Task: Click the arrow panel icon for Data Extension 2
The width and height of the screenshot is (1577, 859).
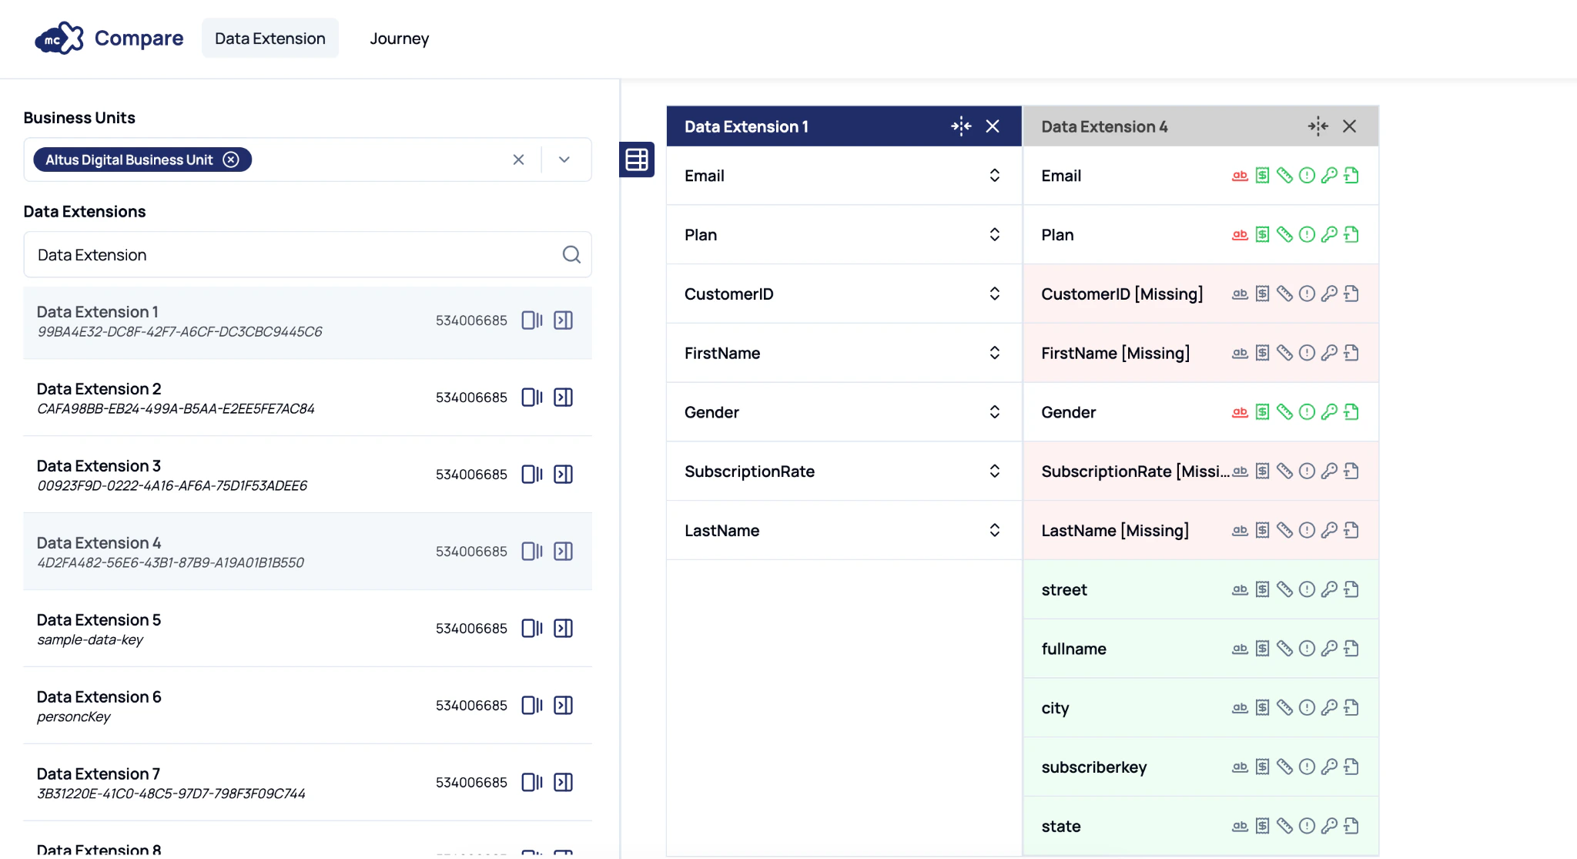Action: pos(564,397)
